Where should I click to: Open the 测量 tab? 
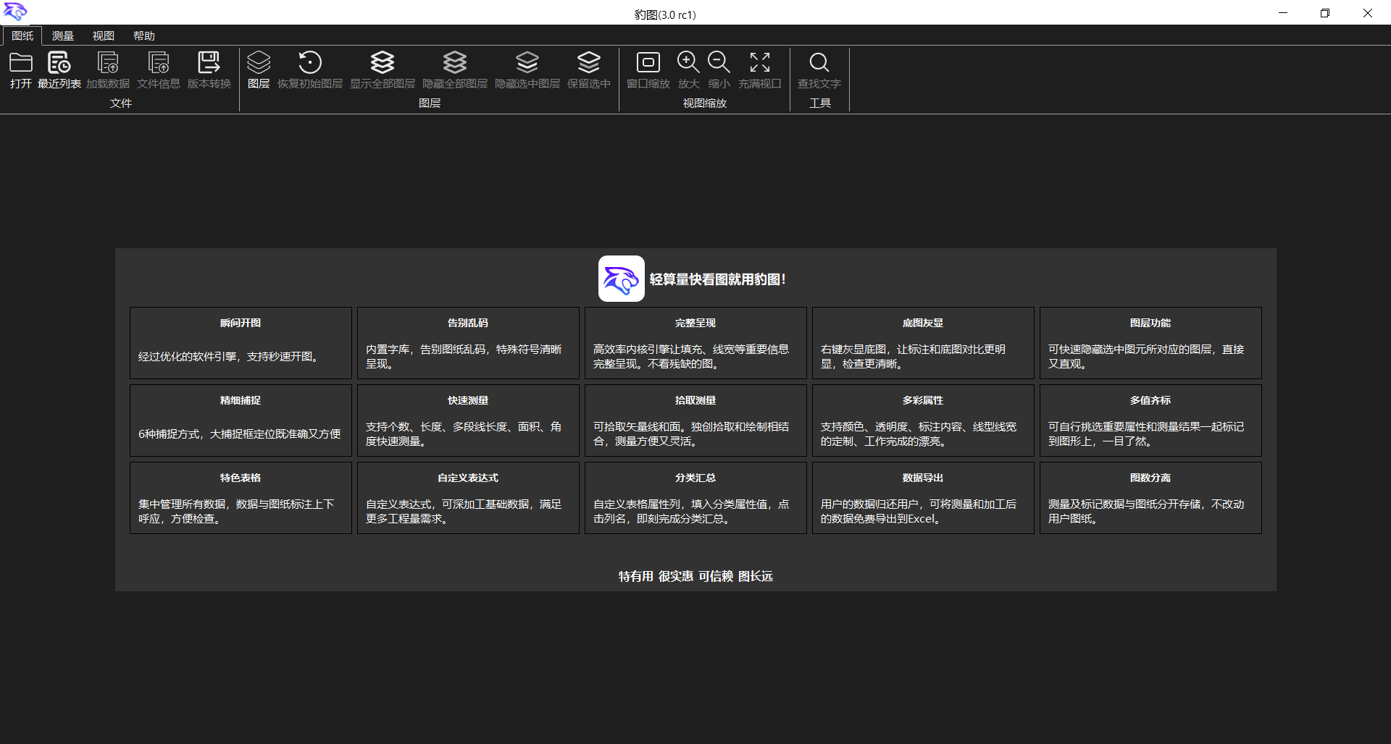[63, 35]
